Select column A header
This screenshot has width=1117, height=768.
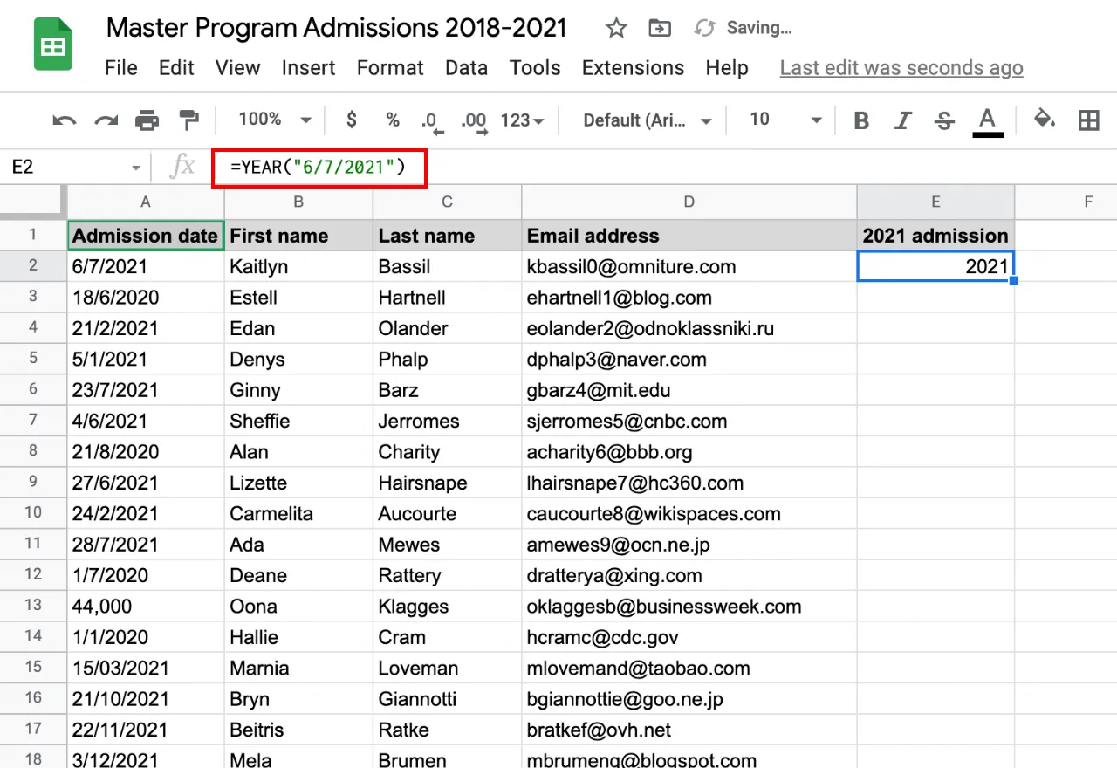(146, 202)
